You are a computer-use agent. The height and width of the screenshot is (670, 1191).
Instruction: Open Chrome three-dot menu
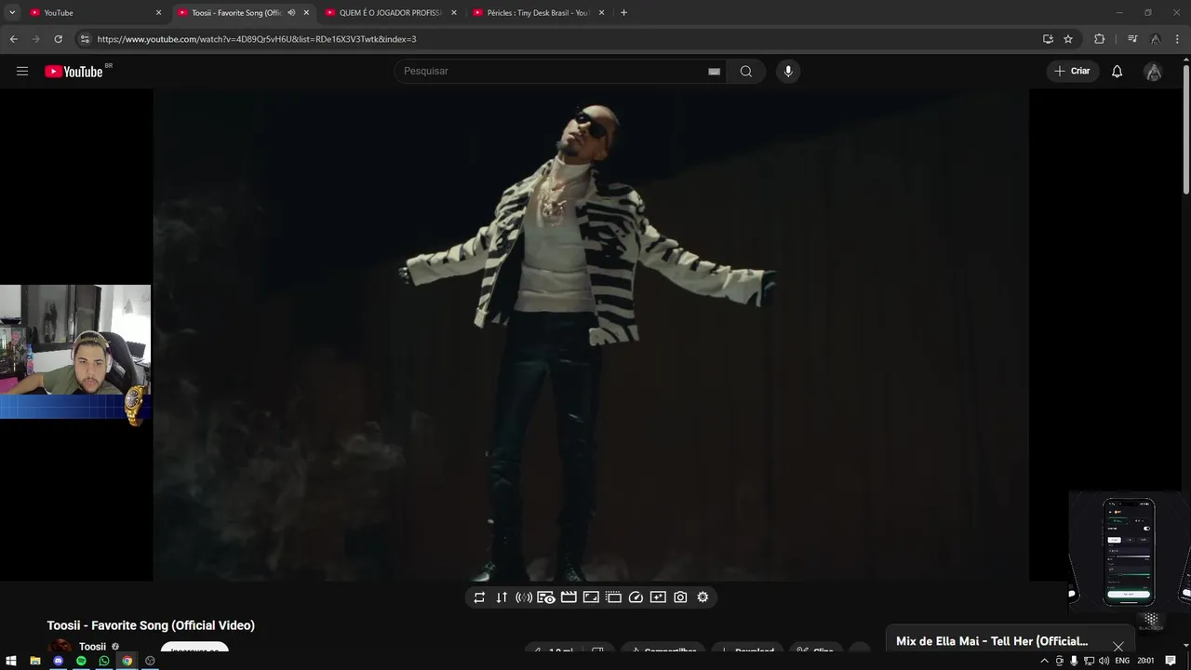[x=1177, y=39]
